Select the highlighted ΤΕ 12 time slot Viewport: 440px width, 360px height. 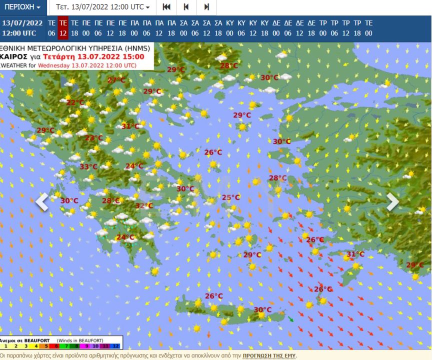coord(63,28)
